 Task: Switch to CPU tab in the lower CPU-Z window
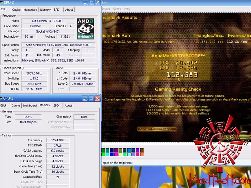point(3,106)
